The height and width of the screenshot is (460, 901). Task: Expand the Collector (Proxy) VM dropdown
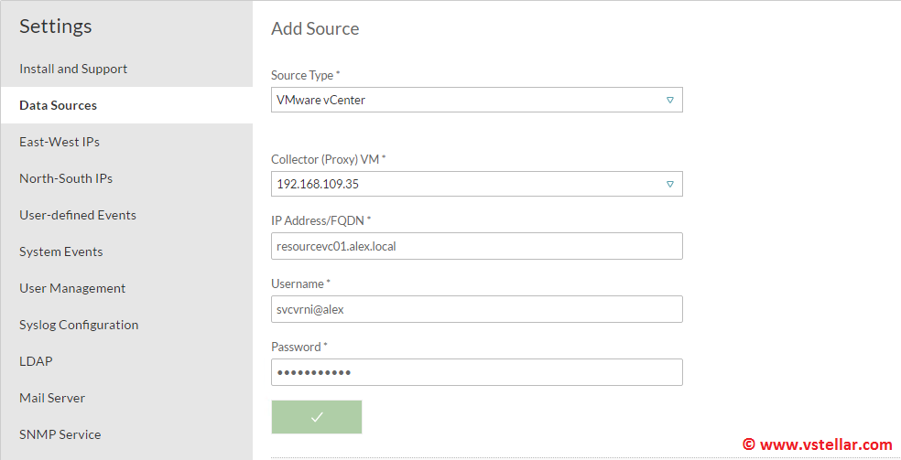coord(669,184)
